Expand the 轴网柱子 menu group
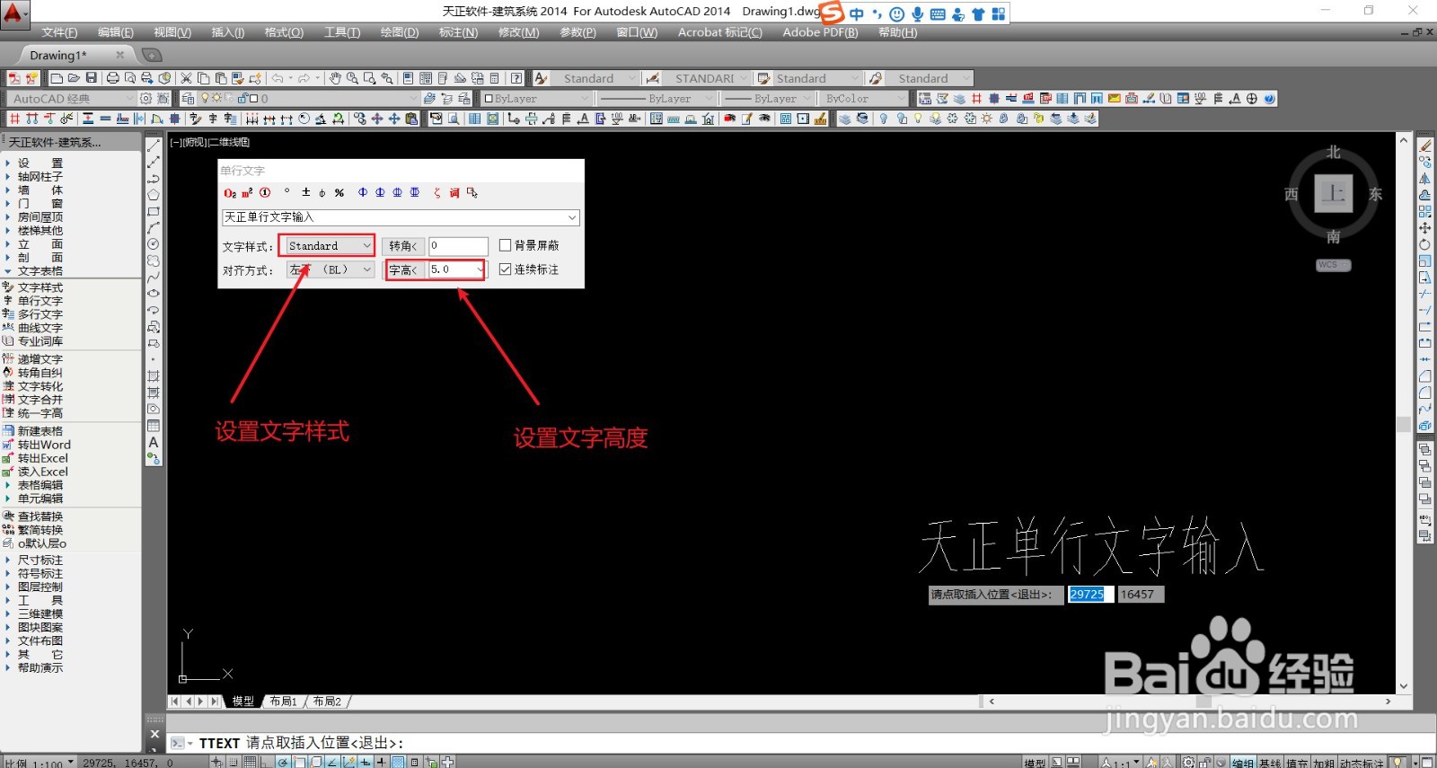Screen dimensions: 1437x768 point(40,177)
